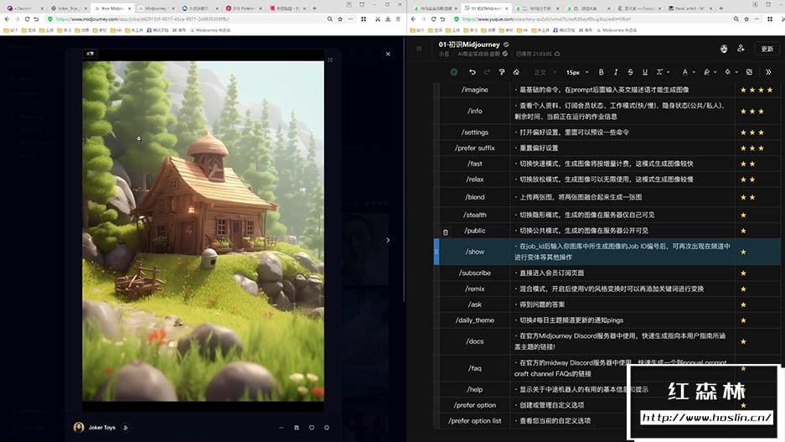Image resolution: width=785 pixels, height=442 pixels.
Task: Like the image with the heart icon
Action: [312, 428]
